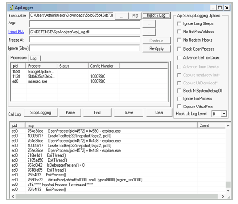
Task: Focus the Executable path field
Action: pyautogui.click(x=71, y=15)
